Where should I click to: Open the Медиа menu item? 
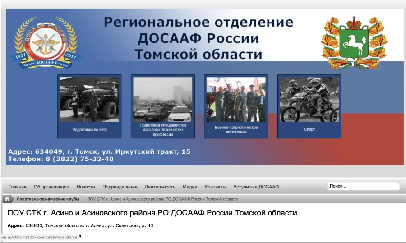190,187
